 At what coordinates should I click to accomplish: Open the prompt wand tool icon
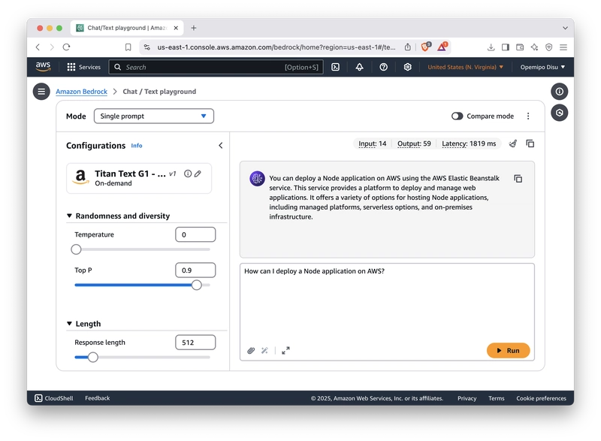point(265,350)
